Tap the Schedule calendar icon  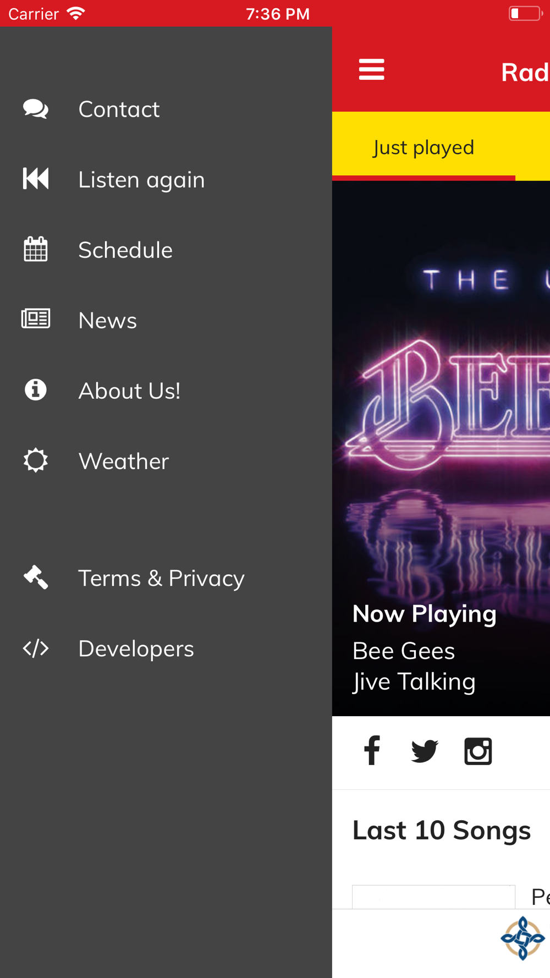click(x=36, y=249)
